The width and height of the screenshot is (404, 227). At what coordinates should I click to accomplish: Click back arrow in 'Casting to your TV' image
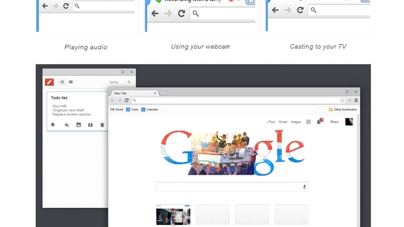click(x=275, y=10)
